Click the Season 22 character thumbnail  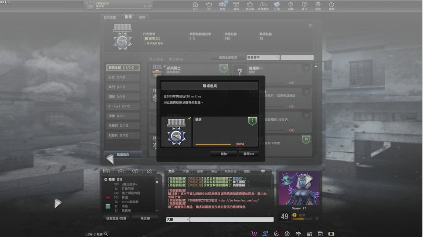pyautogui.click(x=299, y=188)
